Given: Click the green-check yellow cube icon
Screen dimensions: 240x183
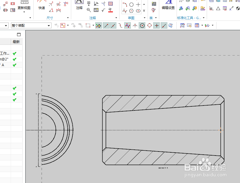Looking at the screenshot, I should pyautogui.click(x=195, y=8).
